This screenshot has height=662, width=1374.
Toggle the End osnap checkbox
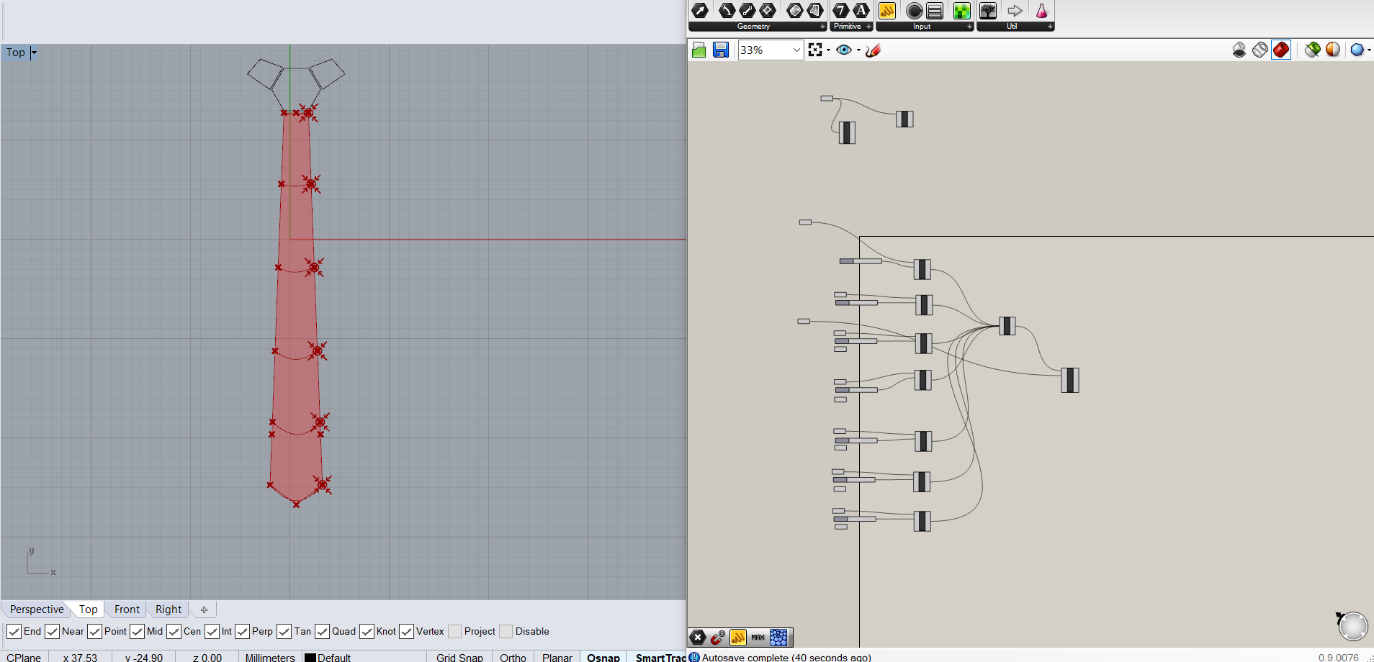(14, 631)
